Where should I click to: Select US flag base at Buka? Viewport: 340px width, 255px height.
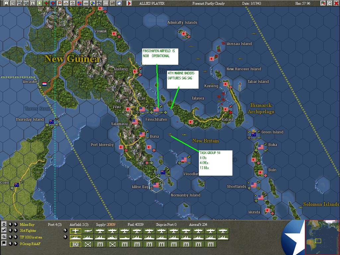[260, 147]
